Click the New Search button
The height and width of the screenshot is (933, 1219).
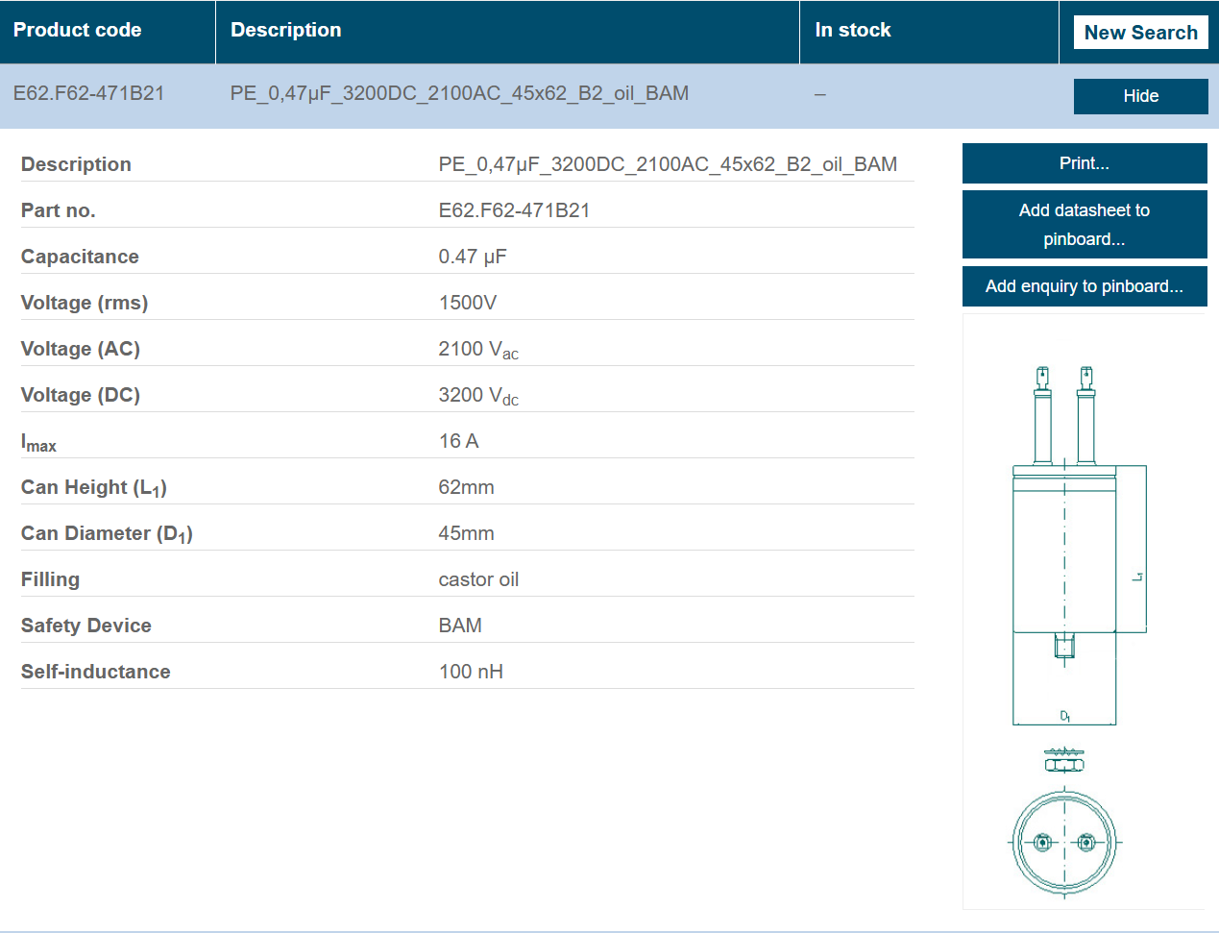pos(1140,32)
